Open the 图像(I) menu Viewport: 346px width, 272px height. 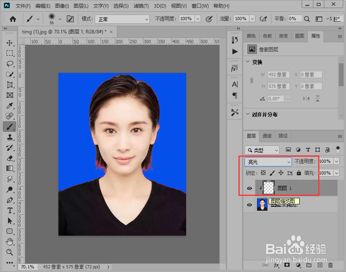(62, 6)
